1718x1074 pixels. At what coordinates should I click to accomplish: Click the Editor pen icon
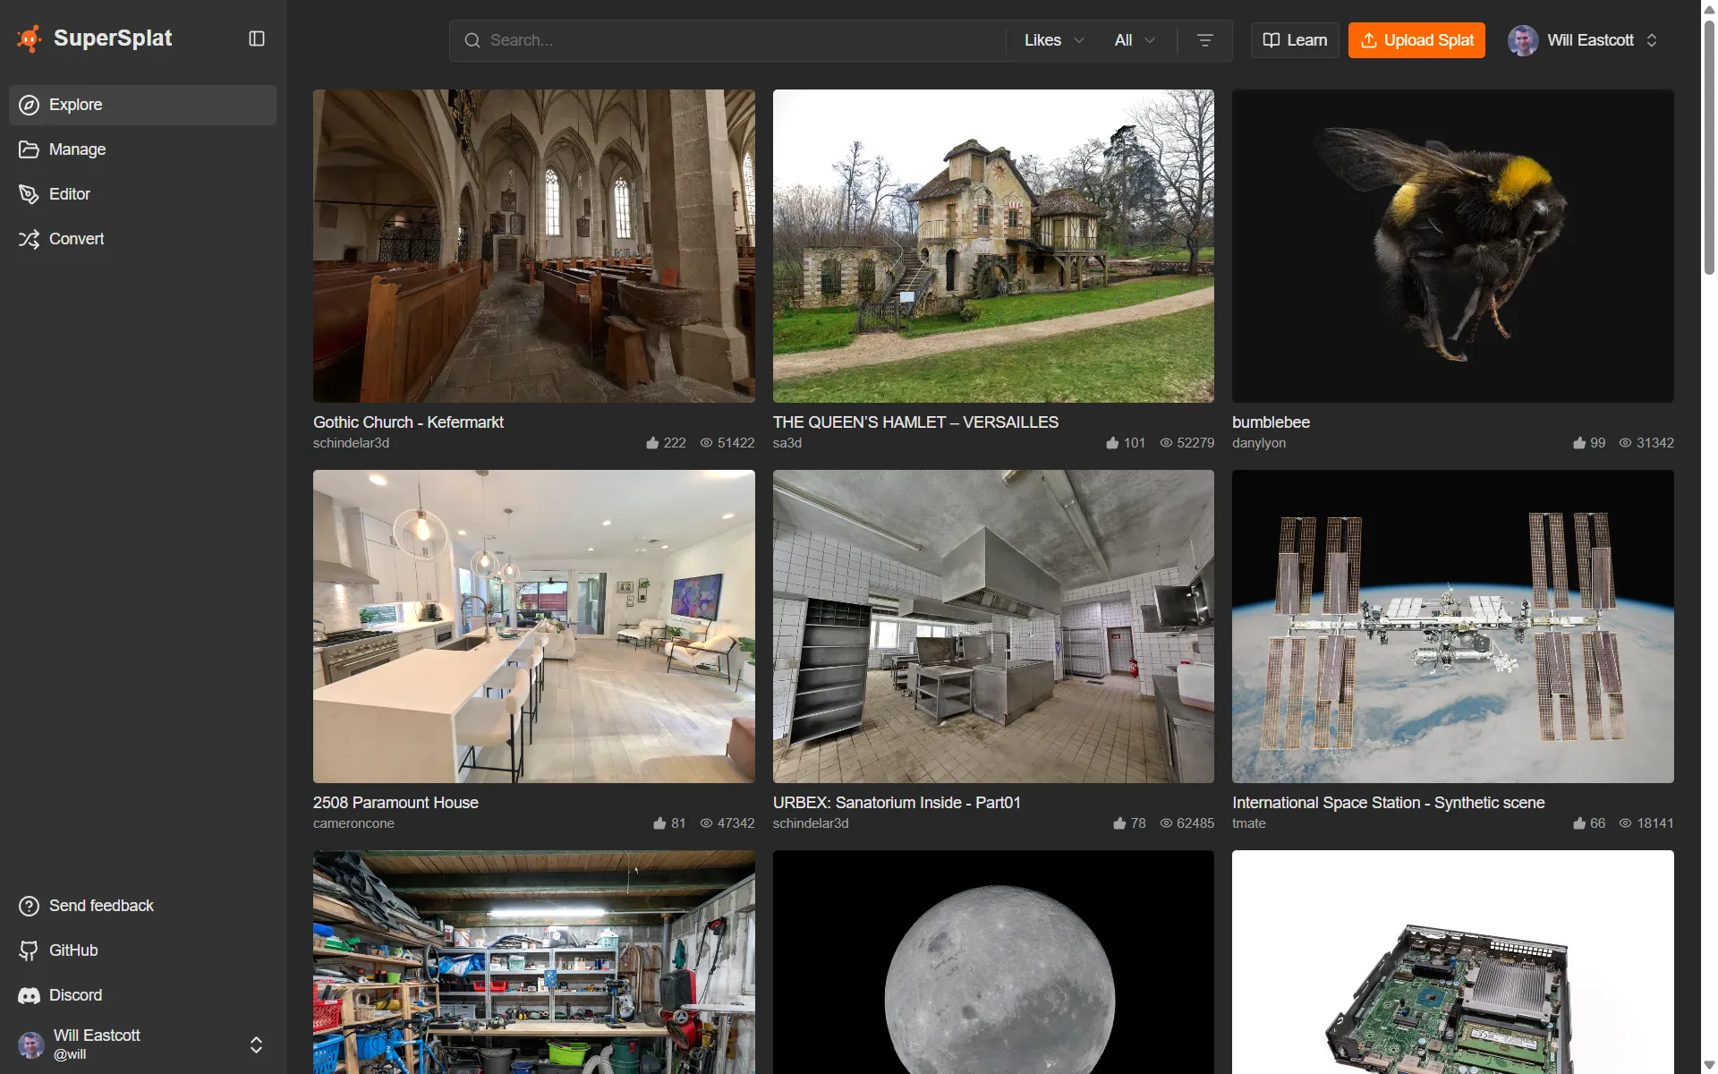[29, 194]
